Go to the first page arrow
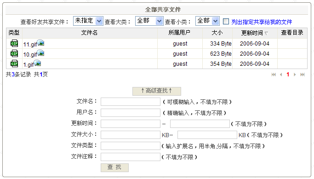This screenshot has height=179, width=314. (274, 75)
